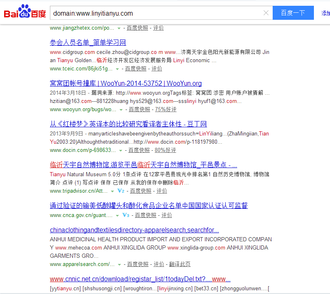Viewport: 330px width, 294px height.
Task: Open the dropdown arrow beside www.docin.com URL
Action: pos(120,150)
